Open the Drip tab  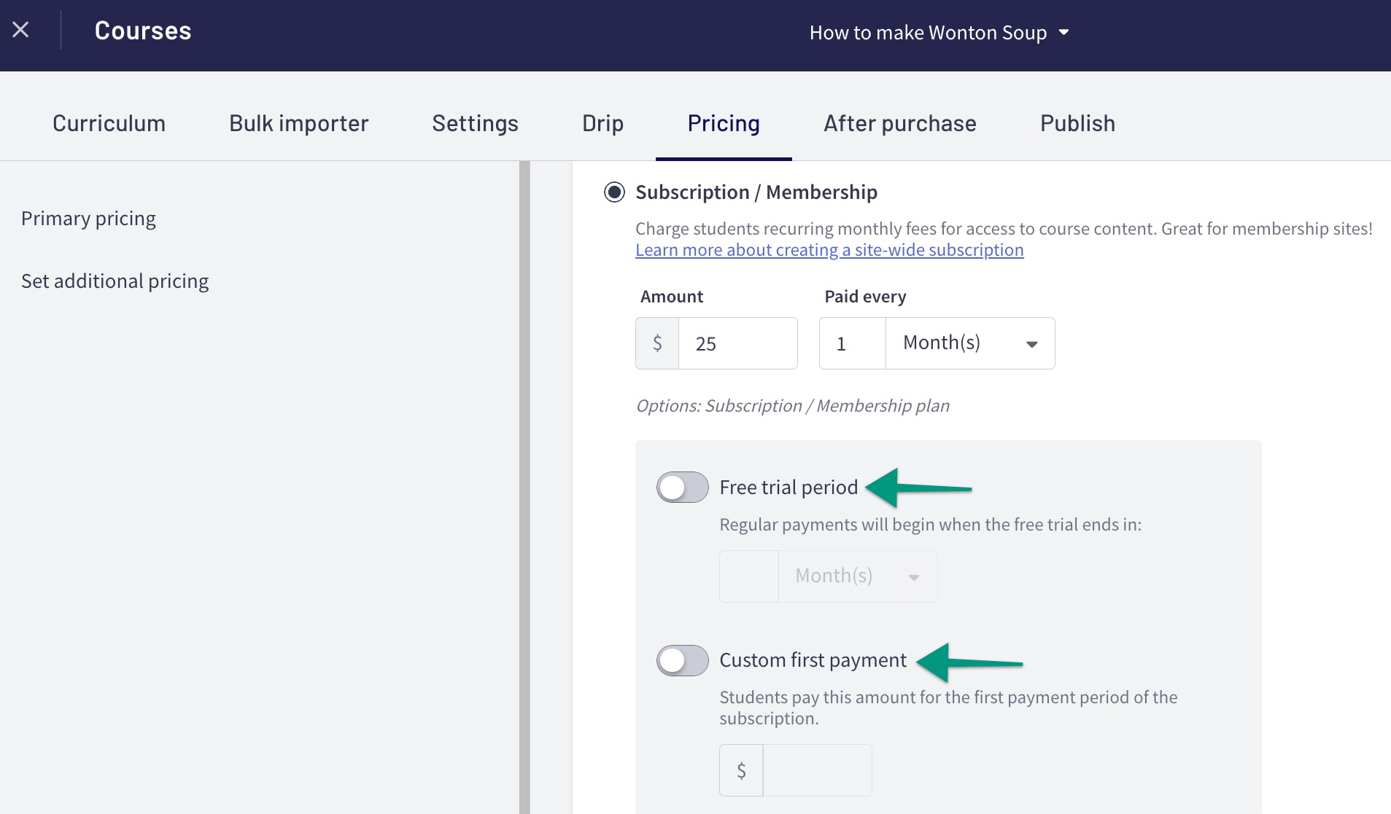pos(602,123)
